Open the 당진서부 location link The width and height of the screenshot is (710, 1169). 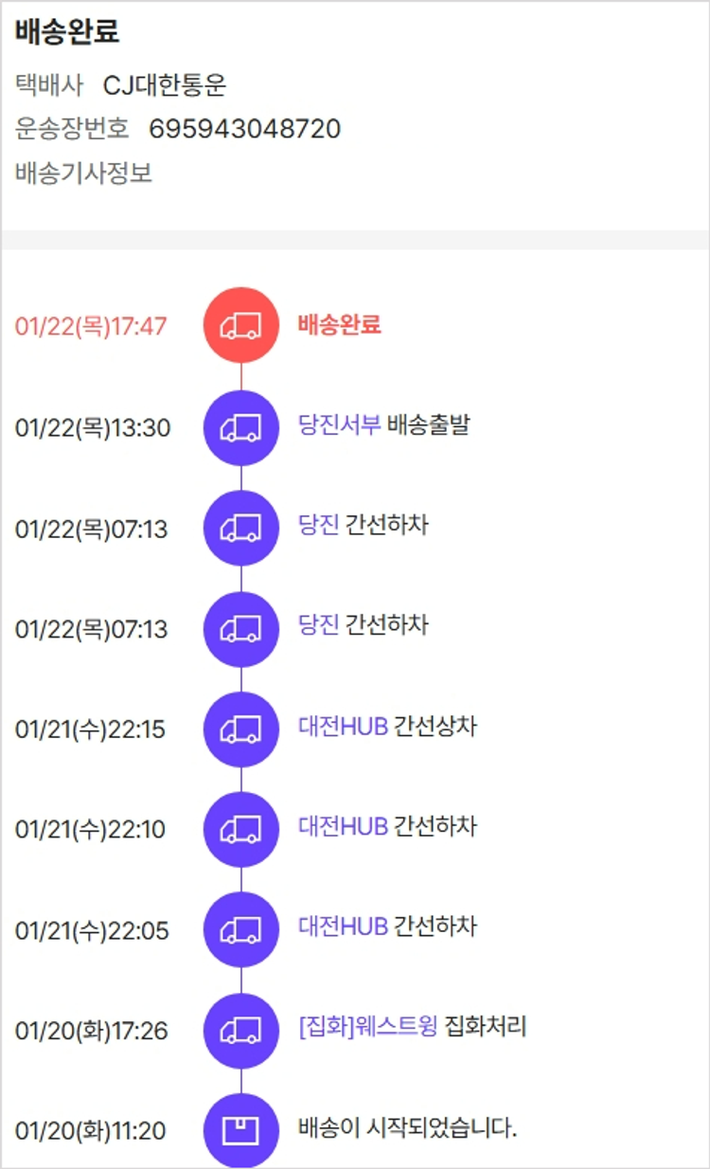(x=339, y=425)
